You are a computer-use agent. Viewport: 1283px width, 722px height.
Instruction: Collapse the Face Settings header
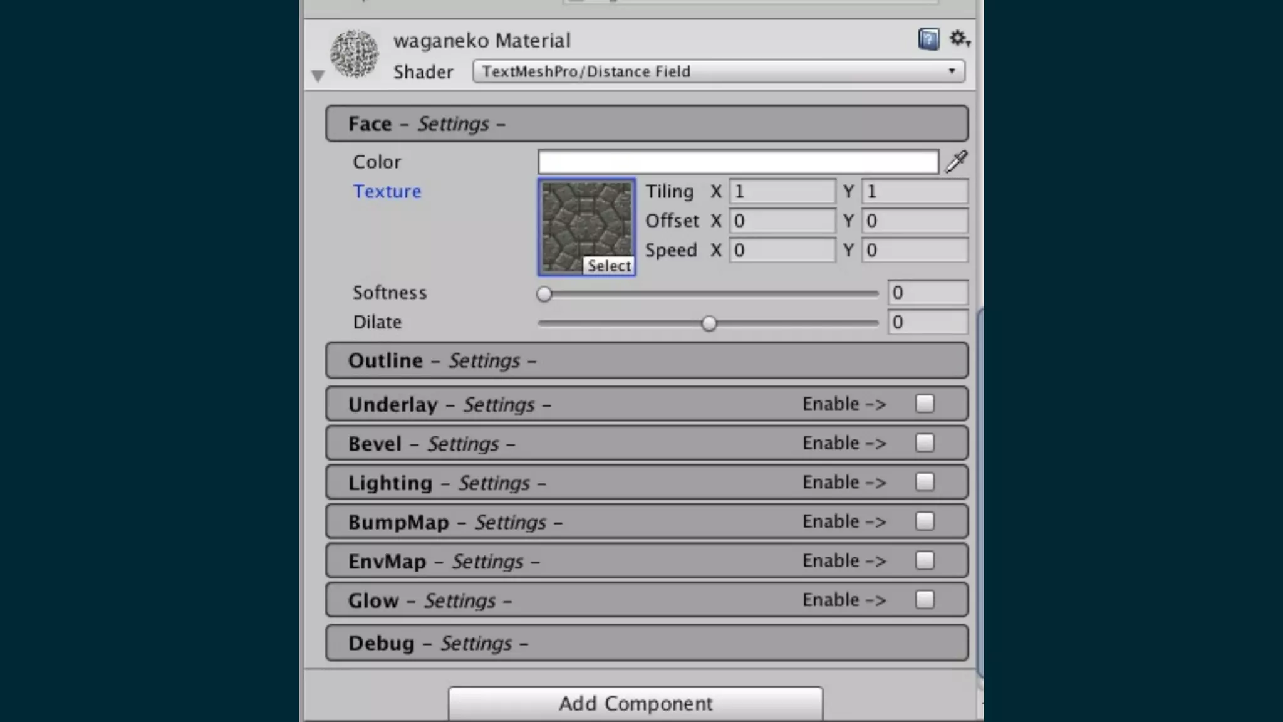point(647,123)
